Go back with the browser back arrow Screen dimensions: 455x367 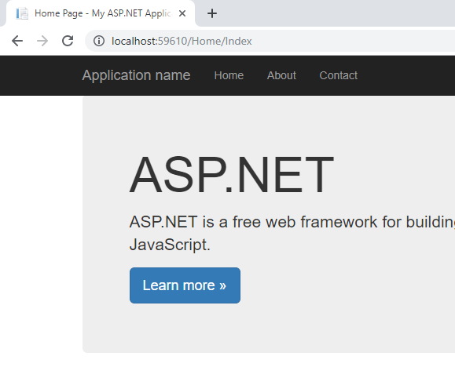(x=17, y=41)
